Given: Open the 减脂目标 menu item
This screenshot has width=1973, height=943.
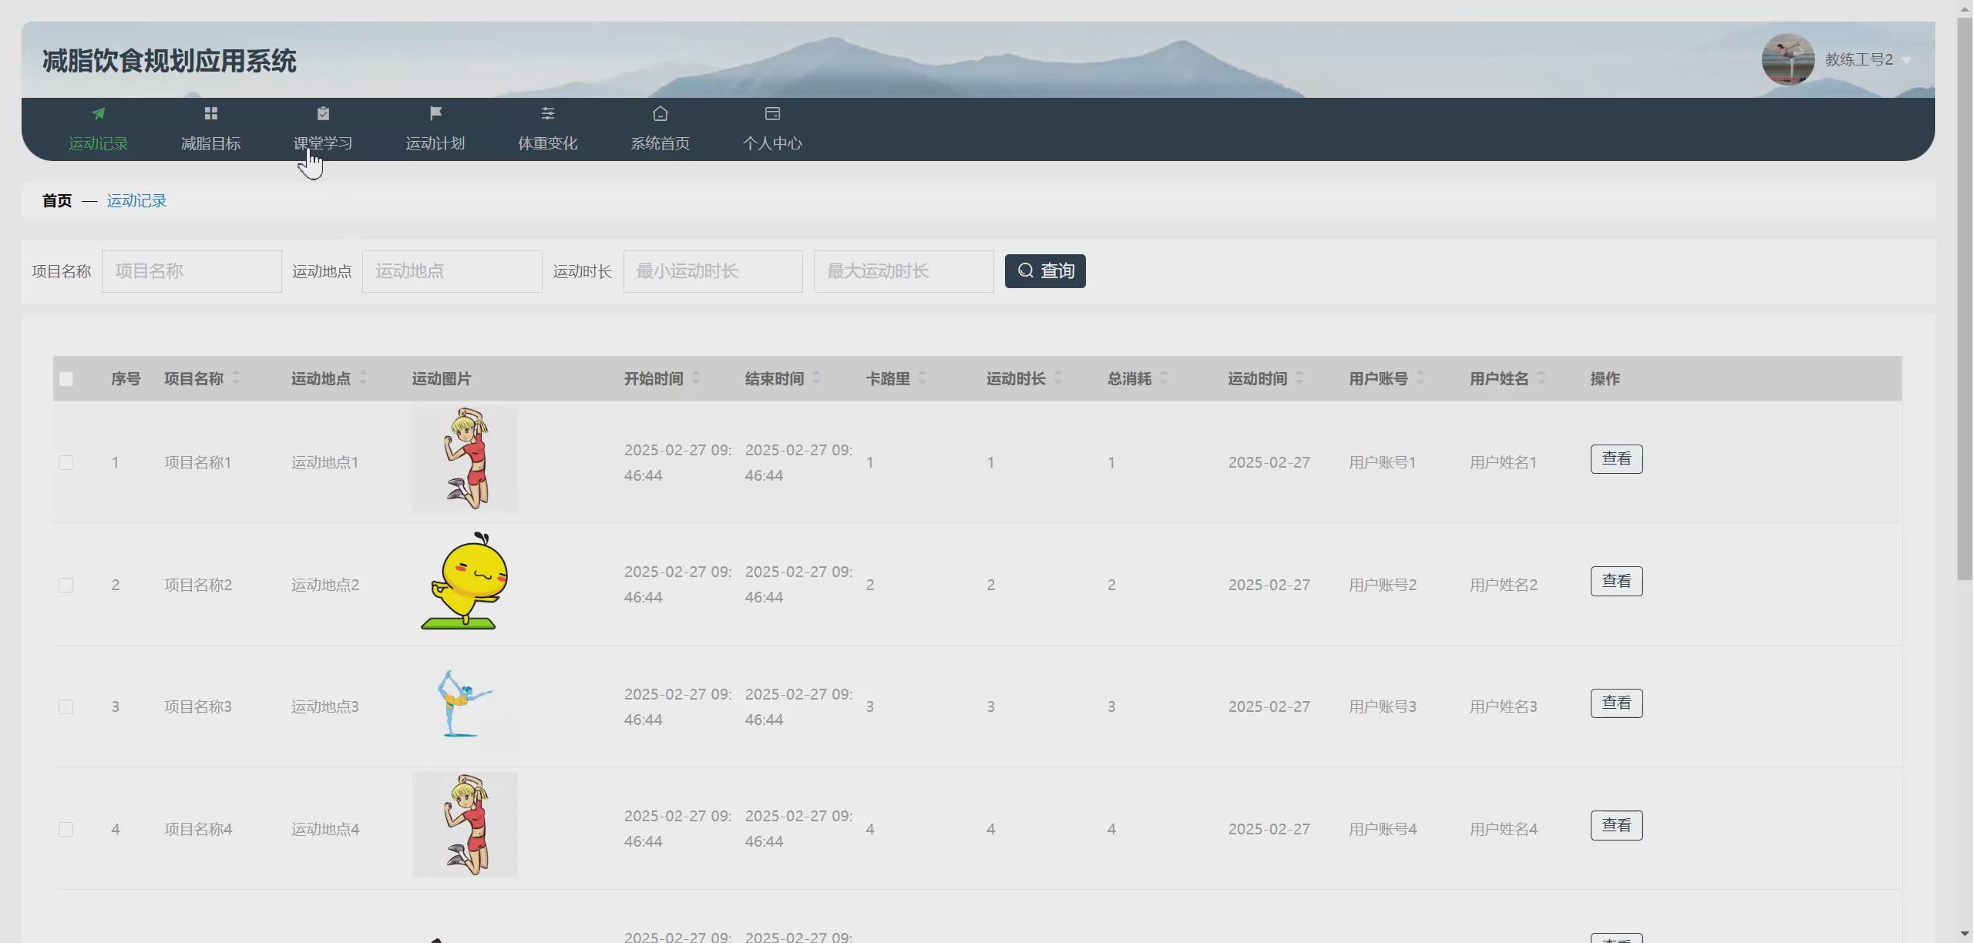Looking at the screenshot, I should click(211, 143).
